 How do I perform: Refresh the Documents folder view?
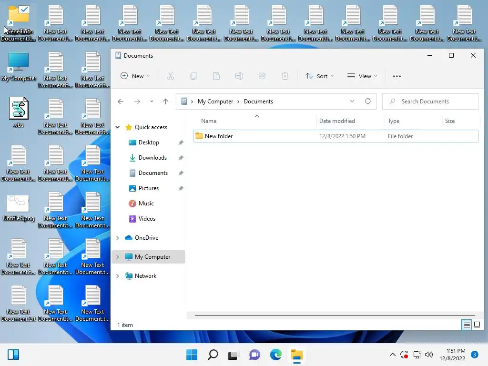coord(367,101)
